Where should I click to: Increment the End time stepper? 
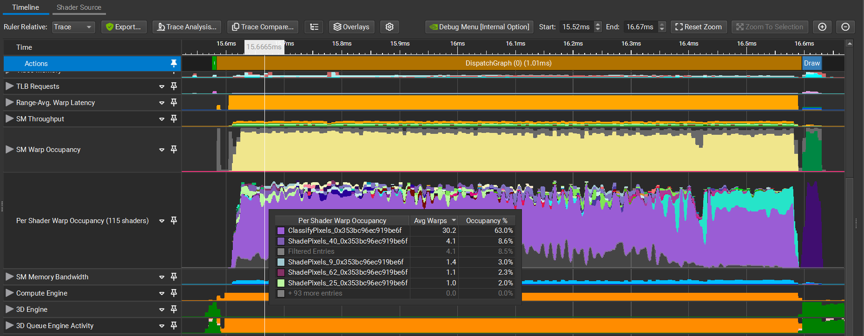coord(662,24)
